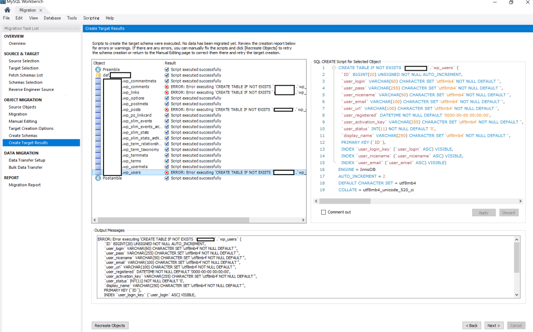Select the Preamble globe icon
Screen dimensions: 533x332
[98, 69]
